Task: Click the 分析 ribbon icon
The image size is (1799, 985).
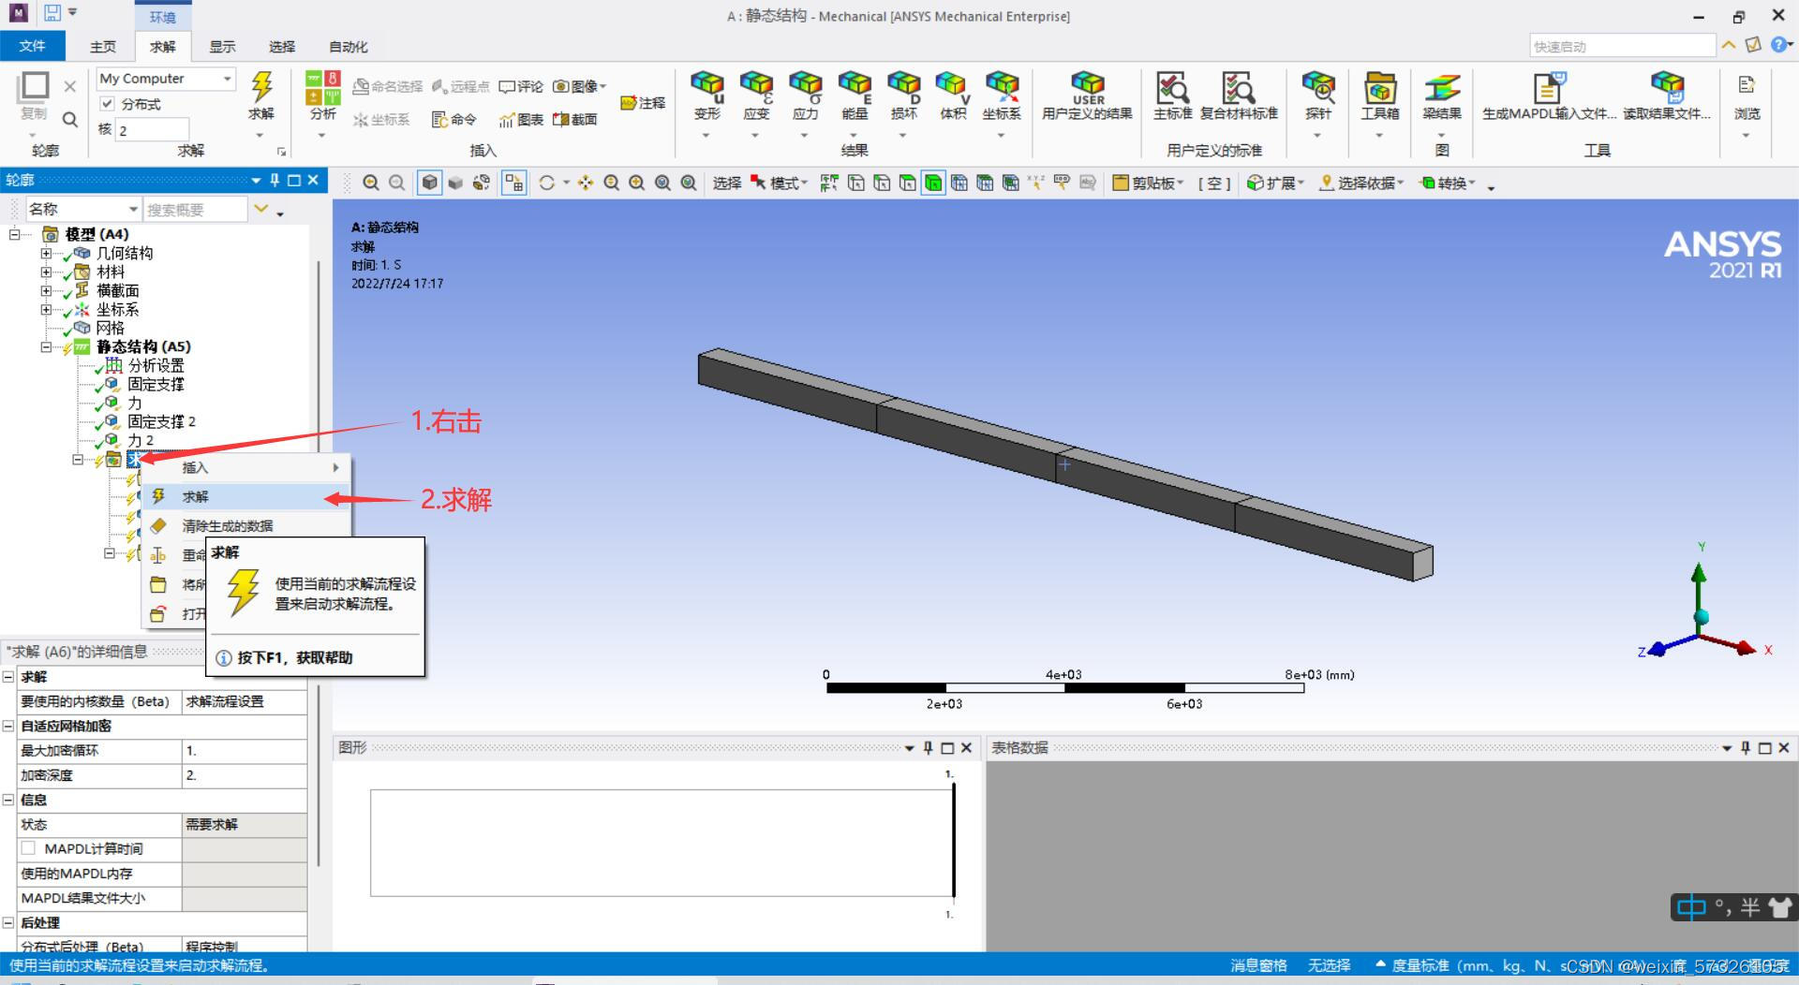Action: click(322, 95)
